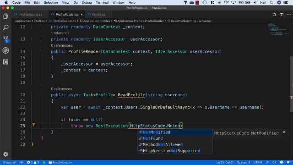
Task: Switch to the Profile.cs tab
Action: [98, 14]
